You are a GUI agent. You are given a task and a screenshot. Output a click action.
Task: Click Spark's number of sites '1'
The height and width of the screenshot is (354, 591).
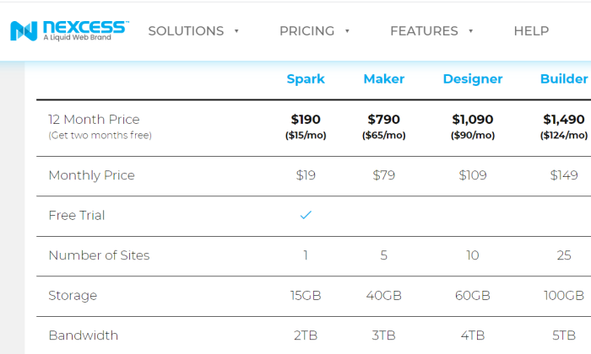[306, 255]
